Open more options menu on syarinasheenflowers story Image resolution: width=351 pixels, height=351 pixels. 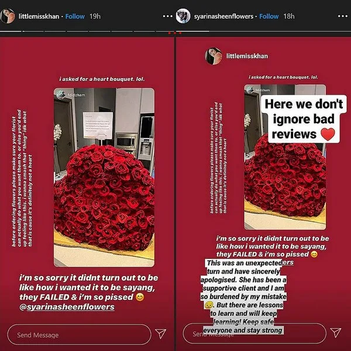click(x=342, y=16)
